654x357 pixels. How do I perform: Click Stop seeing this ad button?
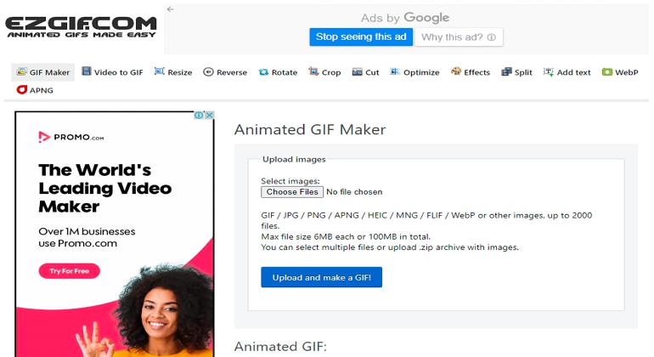361,37
